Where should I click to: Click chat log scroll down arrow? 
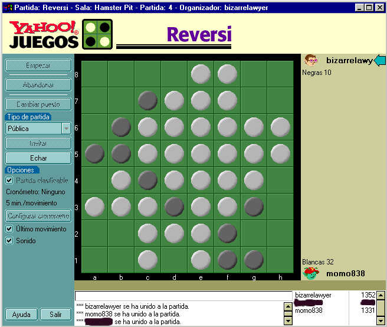(x=288, y=321)
